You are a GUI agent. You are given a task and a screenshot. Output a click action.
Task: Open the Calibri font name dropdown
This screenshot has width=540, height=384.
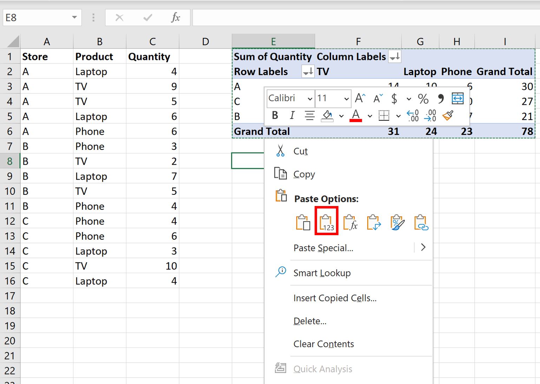point(310,99)
